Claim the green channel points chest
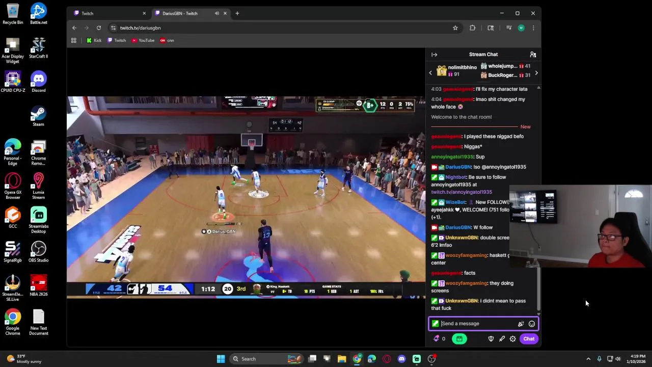This screenshot has height=367, width=652. [459, 339]
